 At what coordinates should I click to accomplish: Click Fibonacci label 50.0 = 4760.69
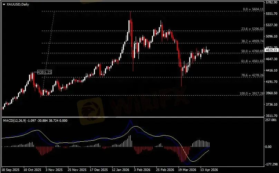pos(252,51)
